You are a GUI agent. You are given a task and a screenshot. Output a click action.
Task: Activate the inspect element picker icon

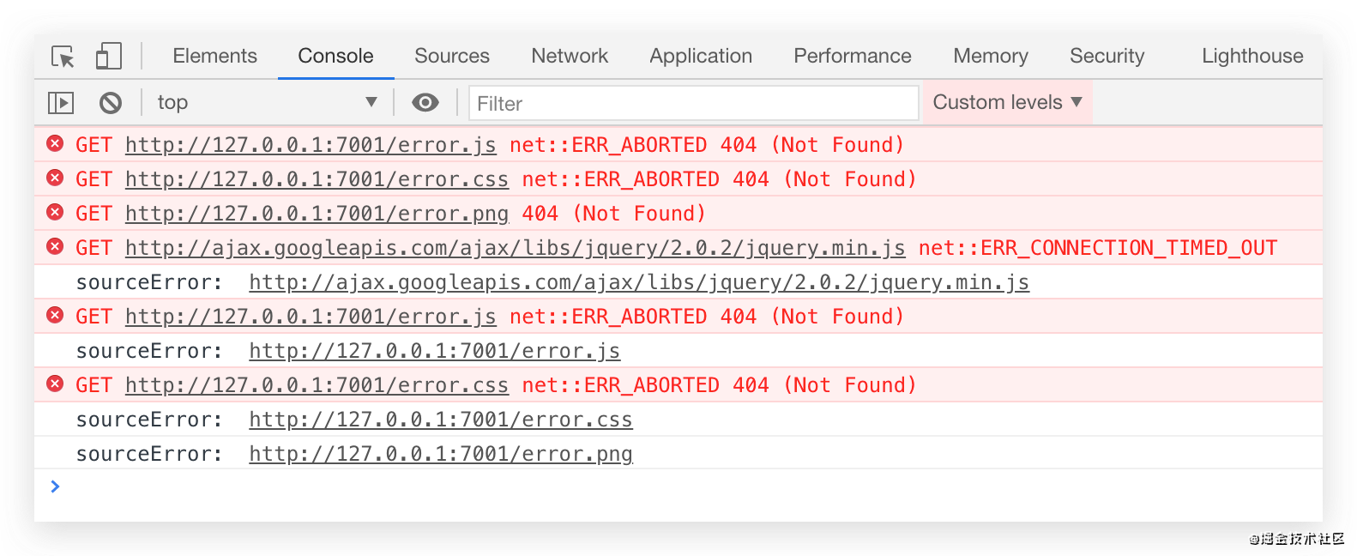coord(63,57)
